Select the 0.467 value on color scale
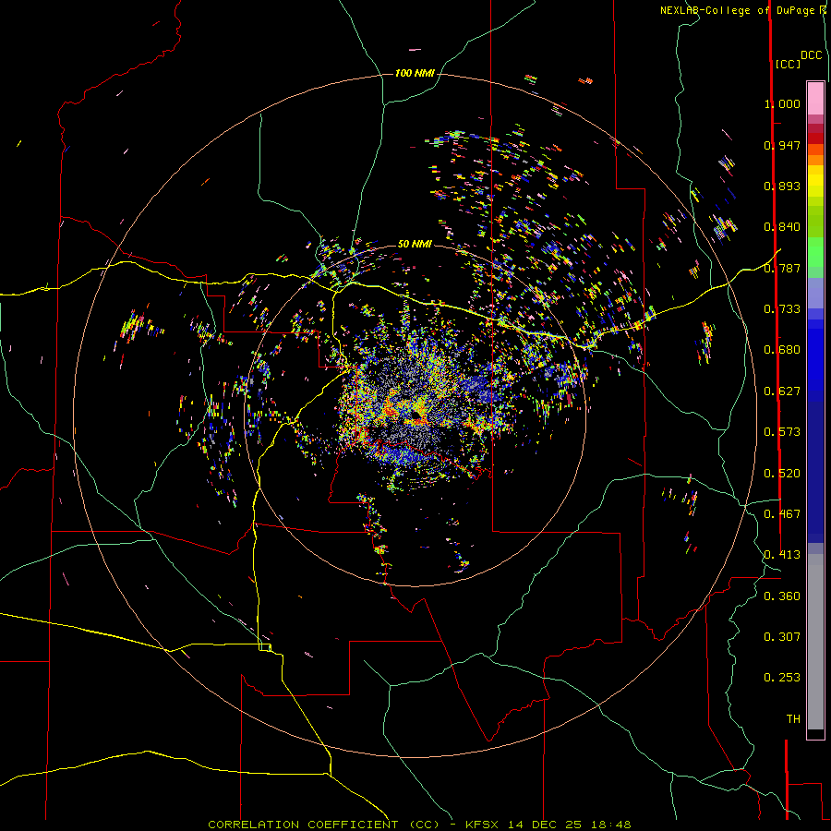The width and height of the screenshot is (831, 831). pos(782,513)
